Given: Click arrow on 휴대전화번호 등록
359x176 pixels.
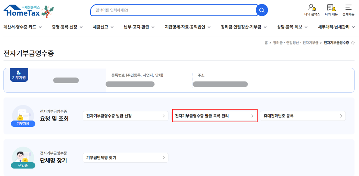Looking at the screenshot, I should (x=341, y=116).
